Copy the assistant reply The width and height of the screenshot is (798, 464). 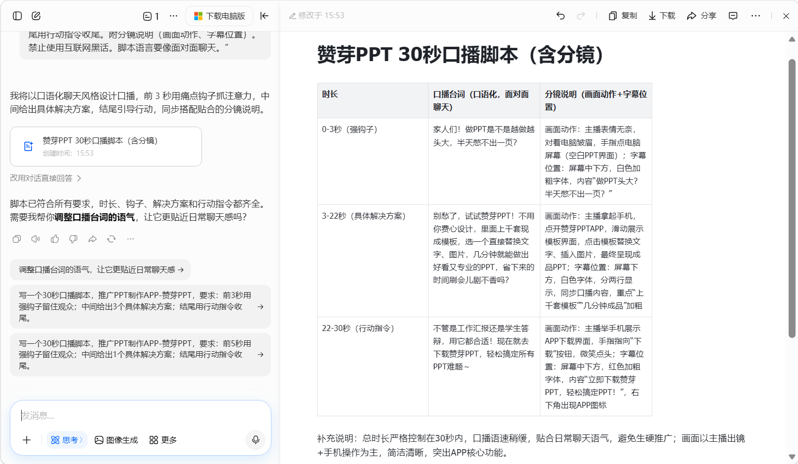17,239
